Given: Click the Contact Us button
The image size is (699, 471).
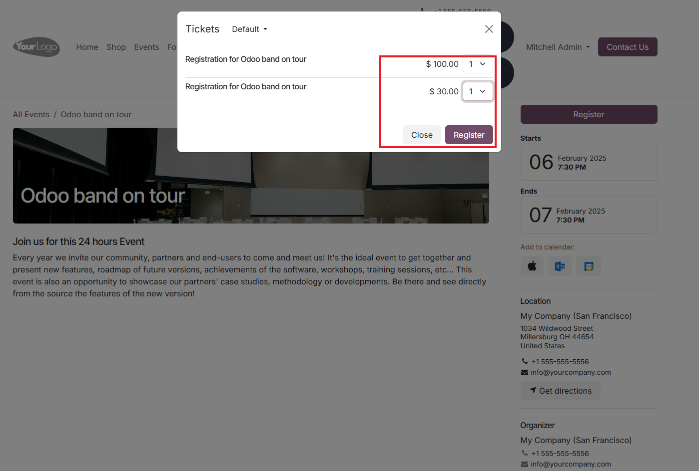Looking at the screenshot, I should [x=628, y=47].
